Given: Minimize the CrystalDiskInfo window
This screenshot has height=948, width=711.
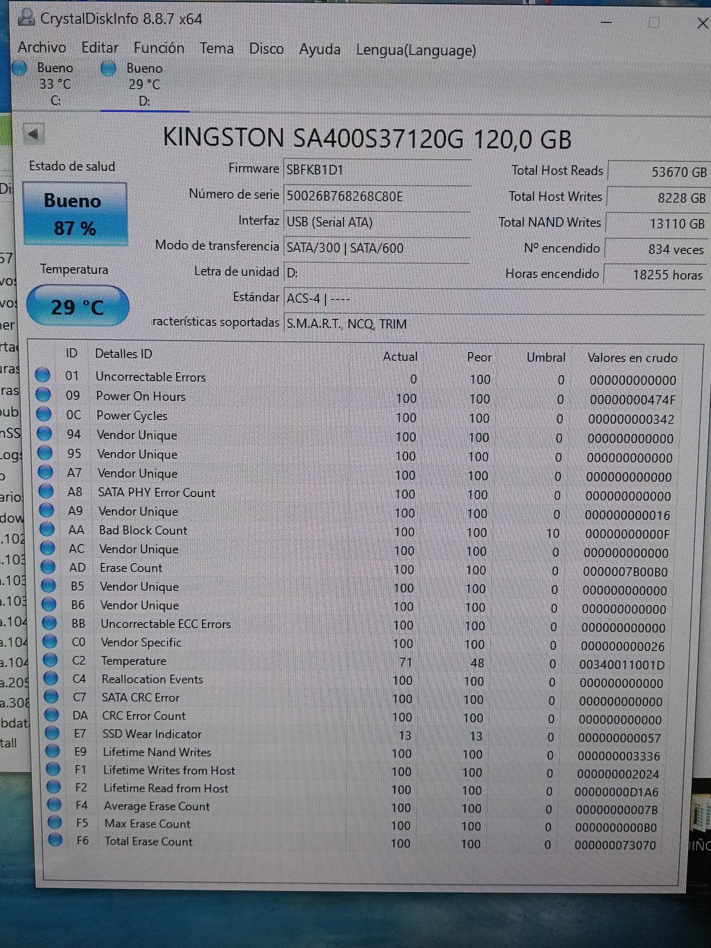Looking at the screenshot, I should pos(606,22).
